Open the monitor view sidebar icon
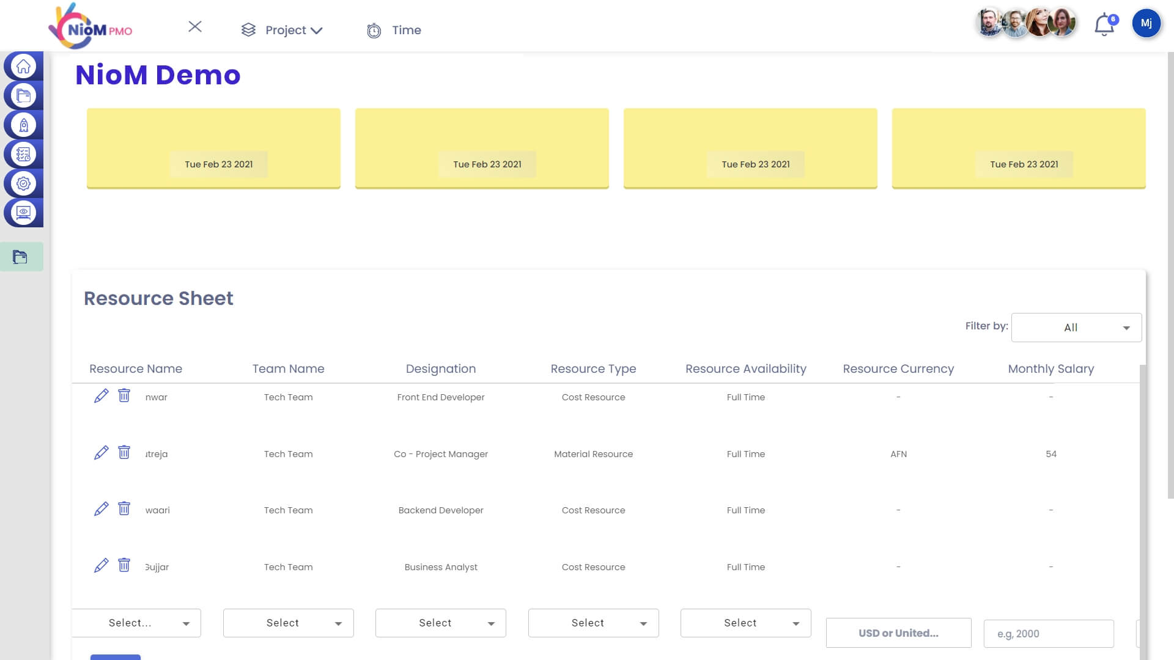Screen dimensions: 1174x660 (23, 213)
